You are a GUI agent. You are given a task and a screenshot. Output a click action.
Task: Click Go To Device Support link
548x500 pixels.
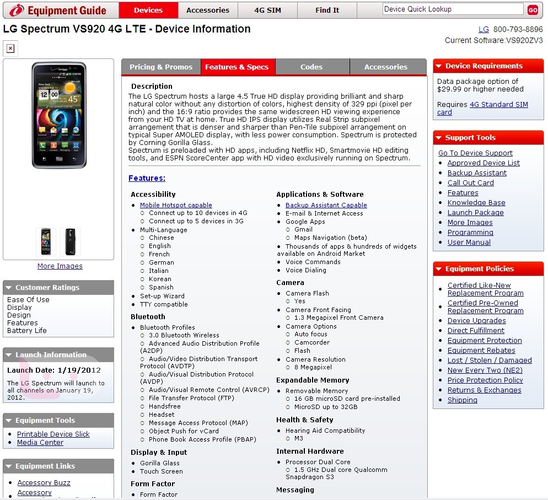(475, 153)
